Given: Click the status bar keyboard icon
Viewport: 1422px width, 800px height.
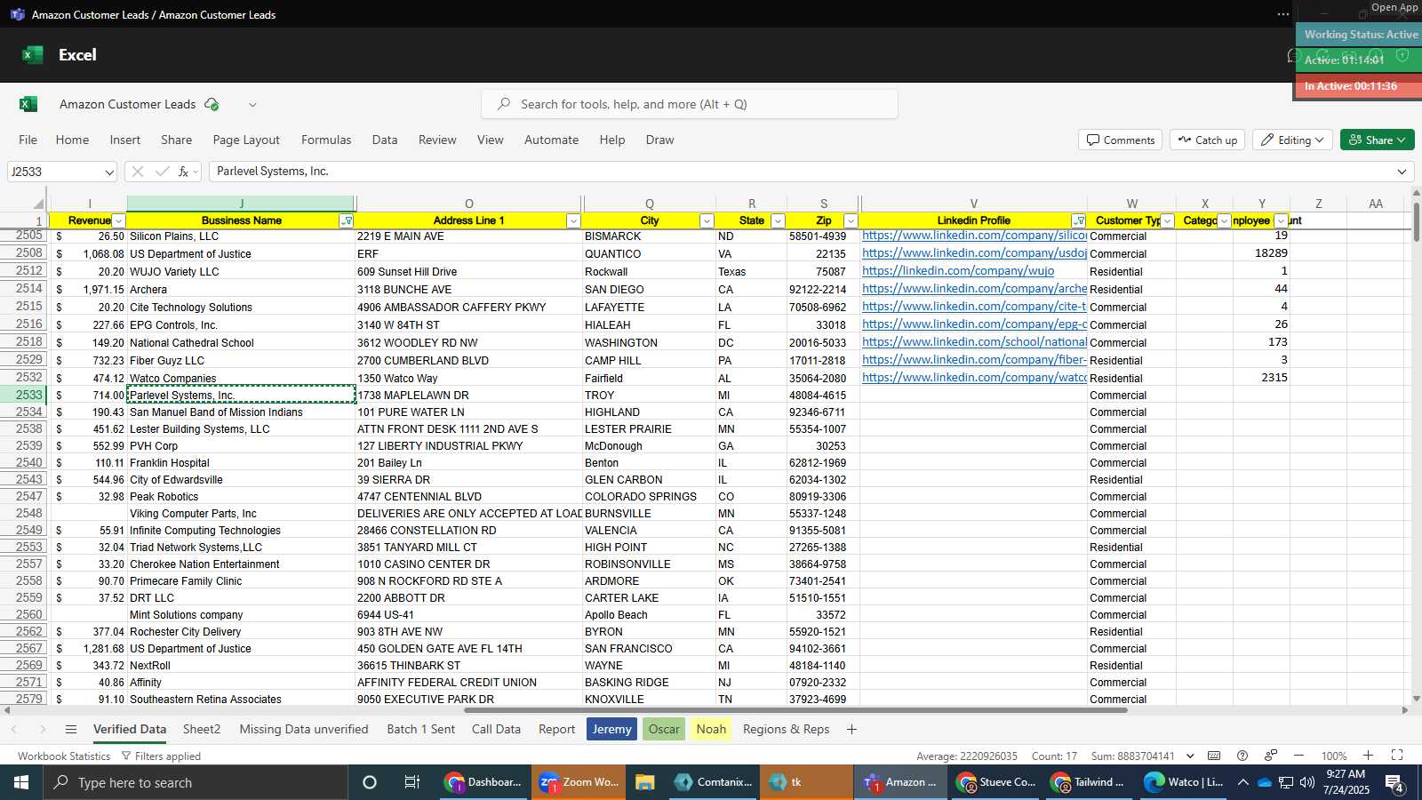Looking at the screenshot, I should tap(1214, 756).
